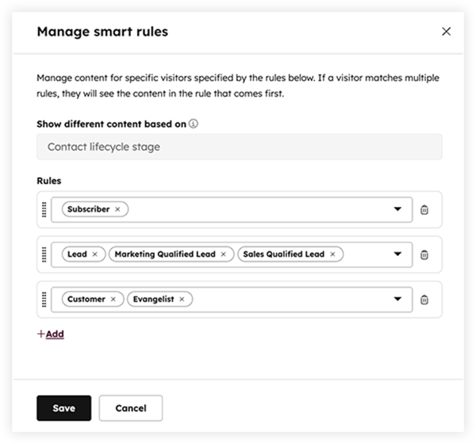
Task: Remove the Evangelist tag
Action: click(182, 299)
